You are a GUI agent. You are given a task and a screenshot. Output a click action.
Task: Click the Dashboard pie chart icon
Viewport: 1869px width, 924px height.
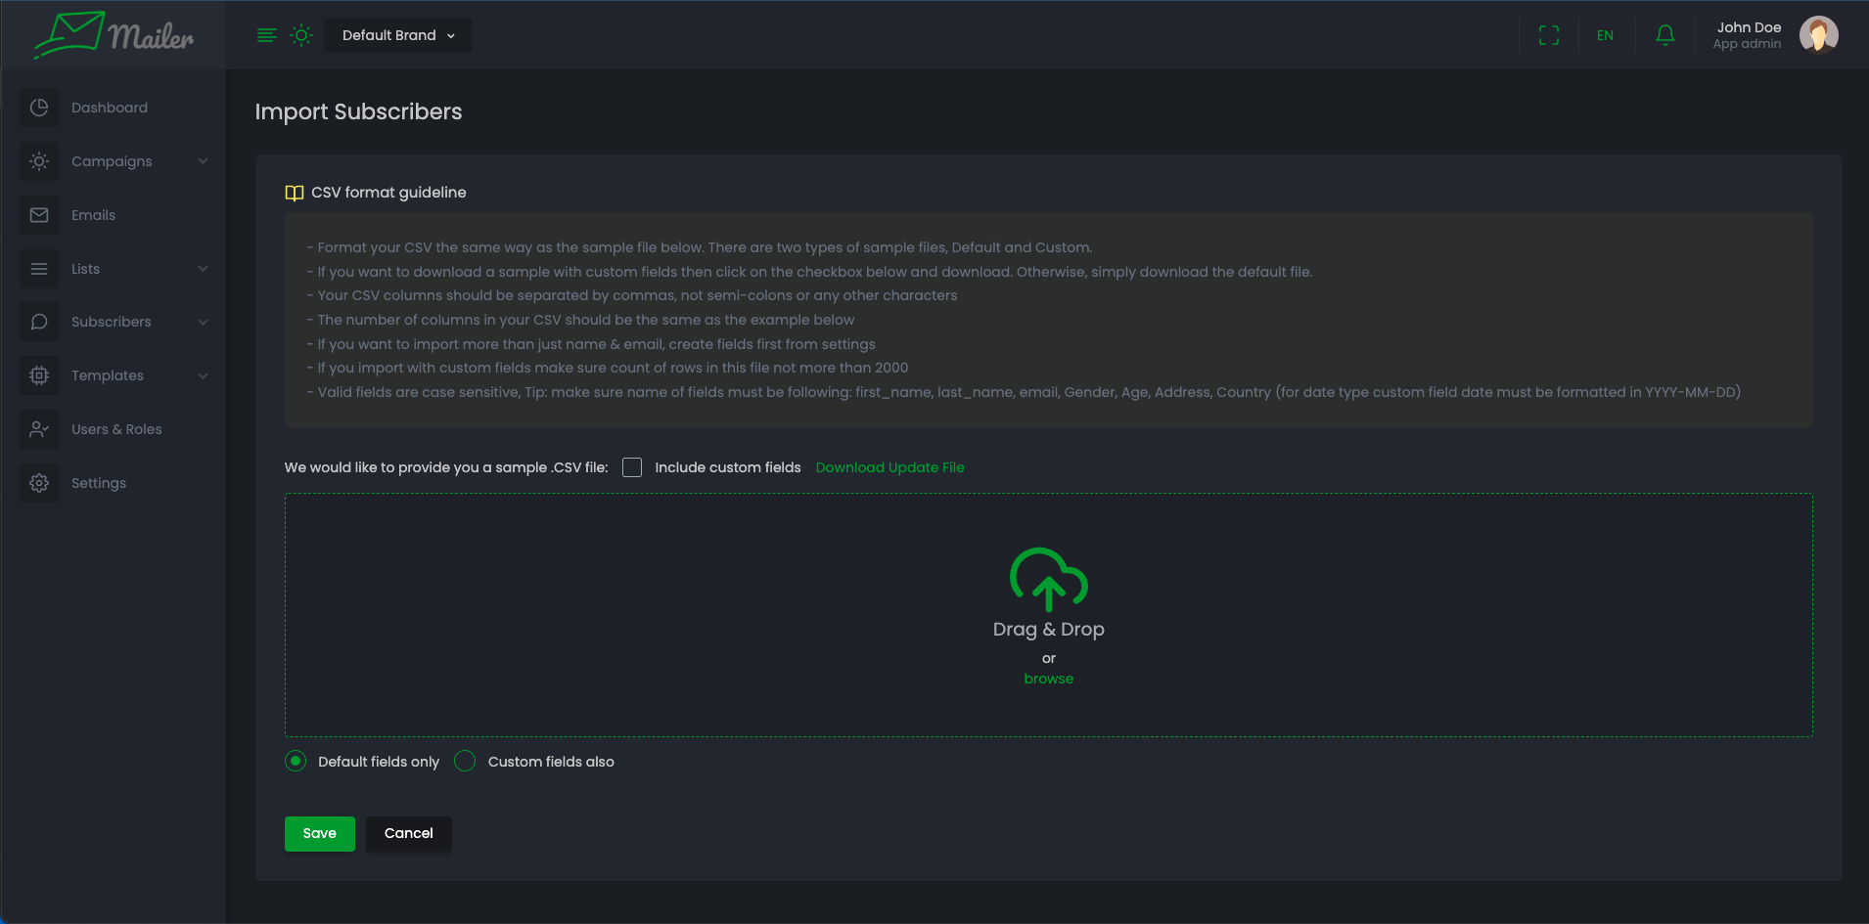[x=39, y=108]
